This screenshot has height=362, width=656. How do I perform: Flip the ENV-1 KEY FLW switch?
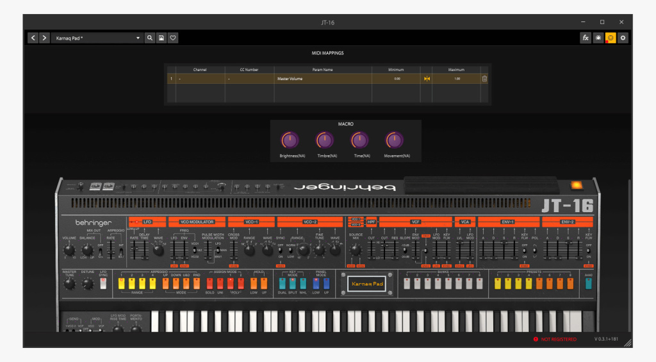pyautogui.click(x=524, y=251)
